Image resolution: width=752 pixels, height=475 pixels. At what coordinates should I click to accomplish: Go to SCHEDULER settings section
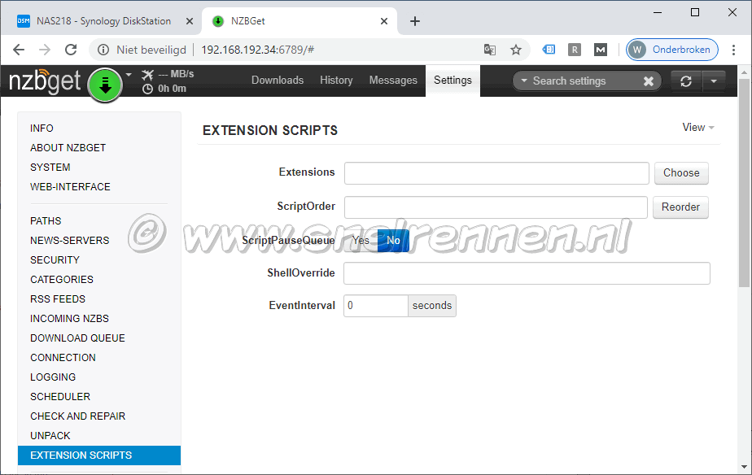60,397
